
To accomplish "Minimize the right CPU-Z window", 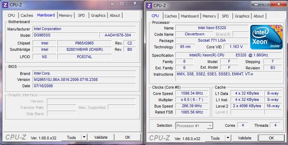I will 257,4.
